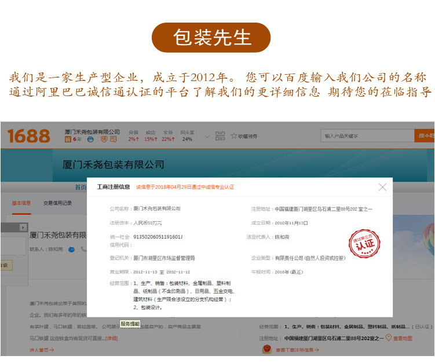Screen dimensions: 435x363
Task: Switch to the 交易信用记录 tab
Action: point(57,203)
